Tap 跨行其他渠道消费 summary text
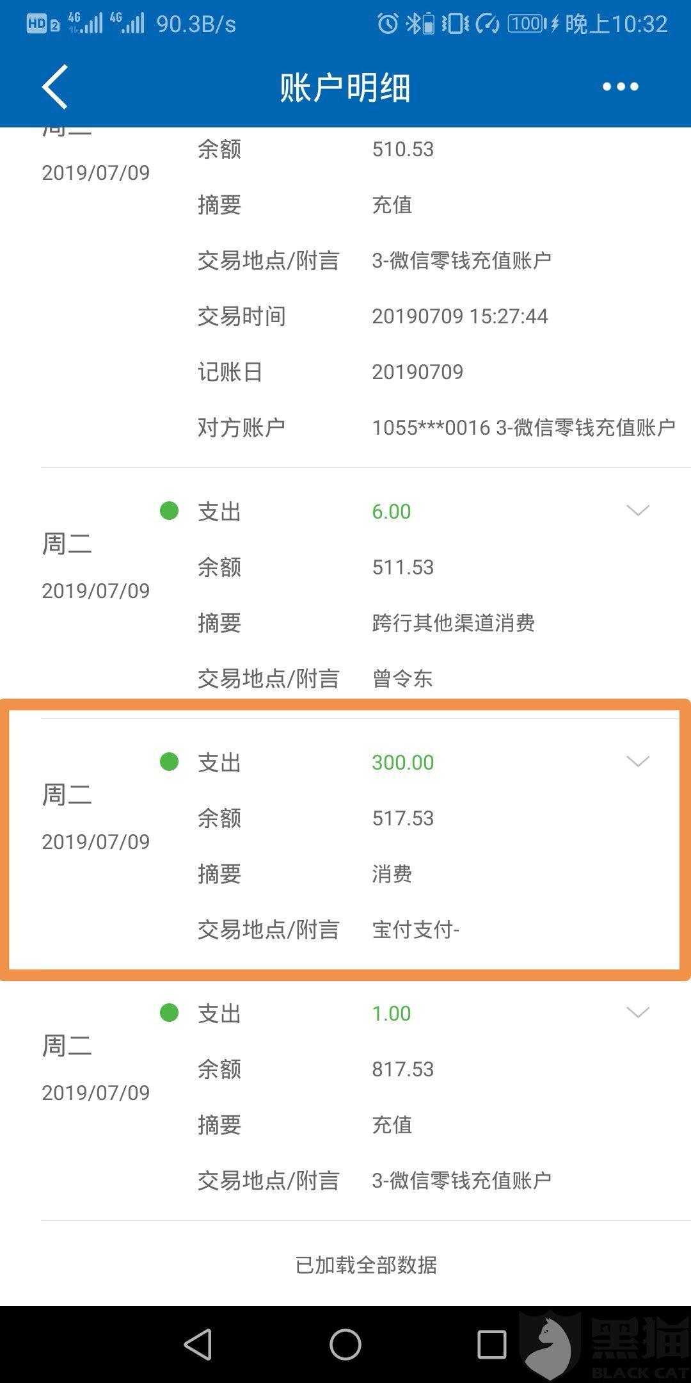This screenshot has width=691, height=1383. coord(453,623)
